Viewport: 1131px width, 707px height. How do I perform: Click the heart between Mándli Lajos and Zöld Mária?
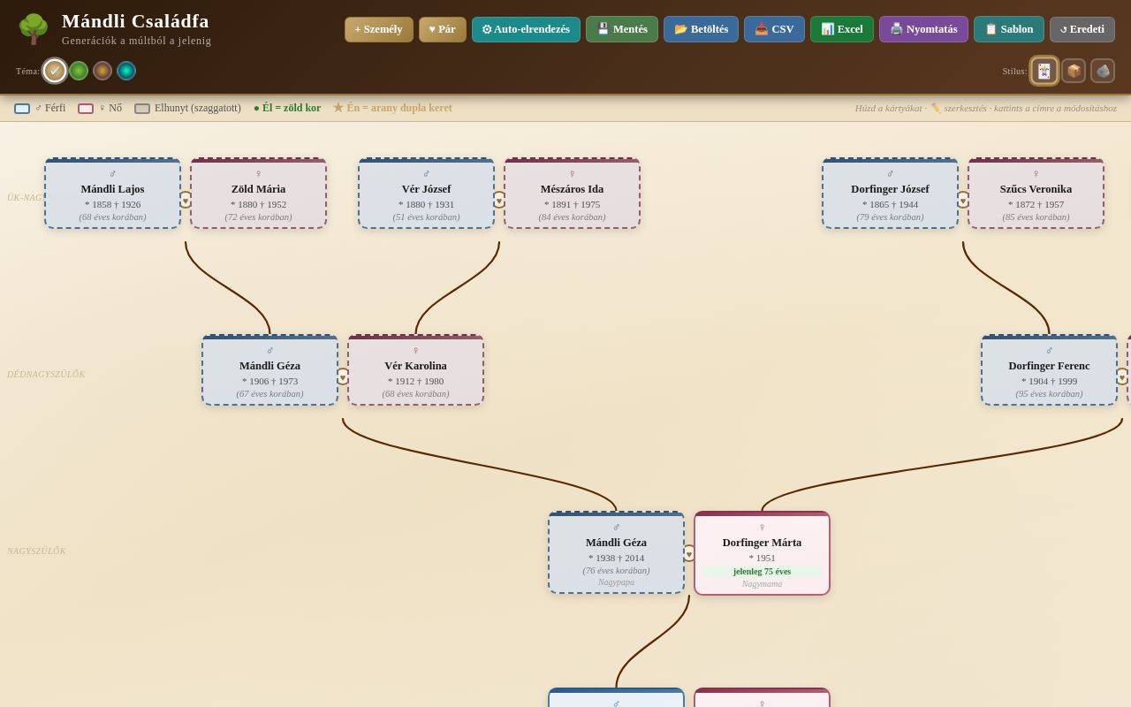tap(186, 200)
